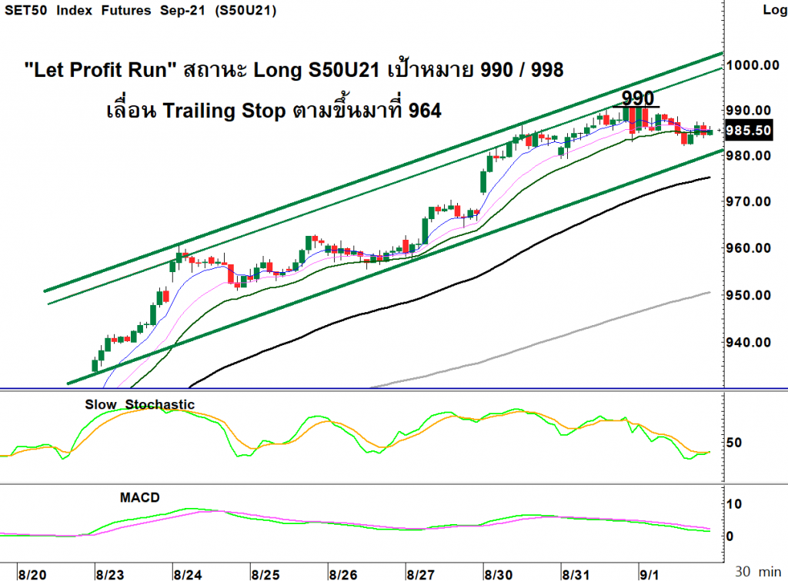Click the Log scale label

tap(774, 9)
